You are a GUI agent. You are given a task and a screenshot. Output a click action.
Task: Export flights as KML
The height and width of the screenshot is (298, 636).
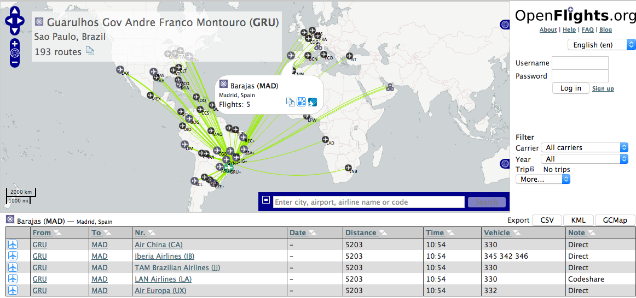click(579, 220)
